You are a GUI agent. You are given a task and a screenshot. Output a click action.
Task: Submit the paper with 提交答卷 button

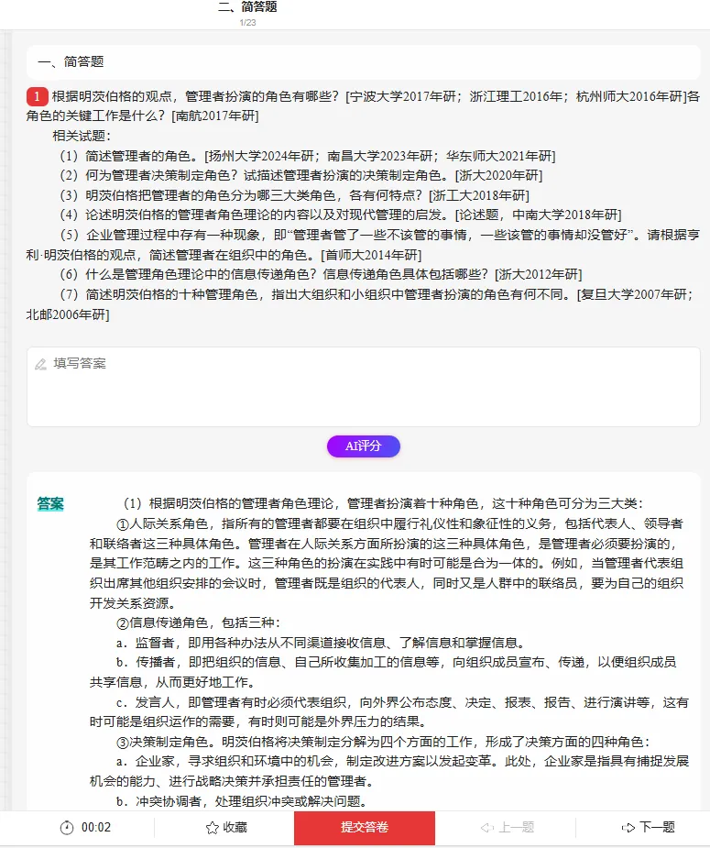point(365,828)
